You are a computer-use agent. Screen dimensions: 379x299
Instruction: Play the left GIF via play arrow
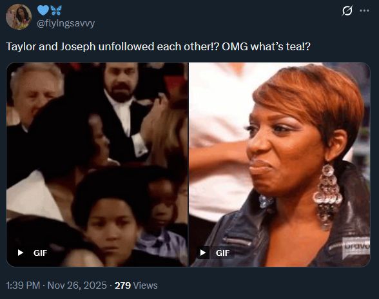(21, 253)
